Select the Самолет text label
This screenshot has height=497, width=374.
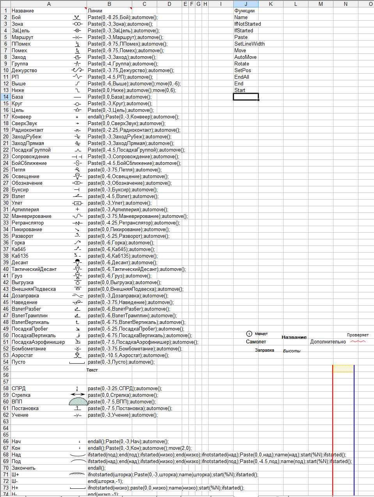click(x=256, y=341)
